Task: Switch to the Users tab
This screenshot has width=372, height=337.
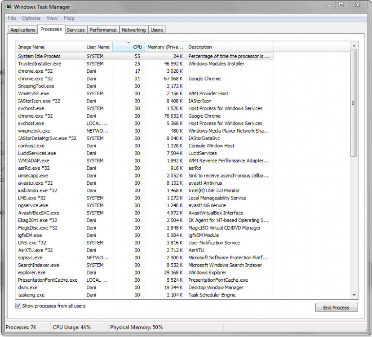Action: (157, 30)
